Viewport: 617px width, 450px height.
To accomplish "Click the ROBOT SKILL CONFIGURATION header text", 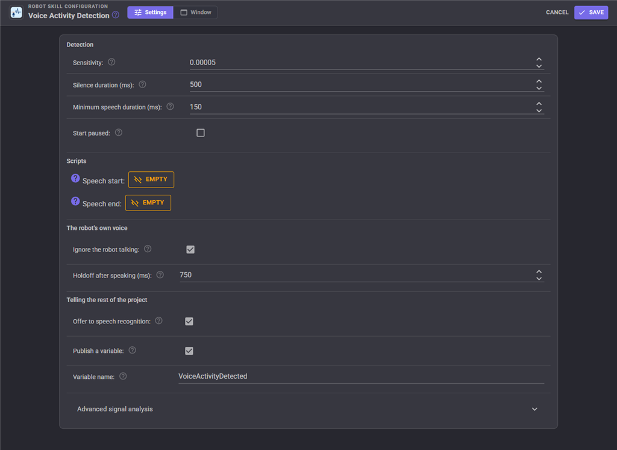I will [67, 6].
